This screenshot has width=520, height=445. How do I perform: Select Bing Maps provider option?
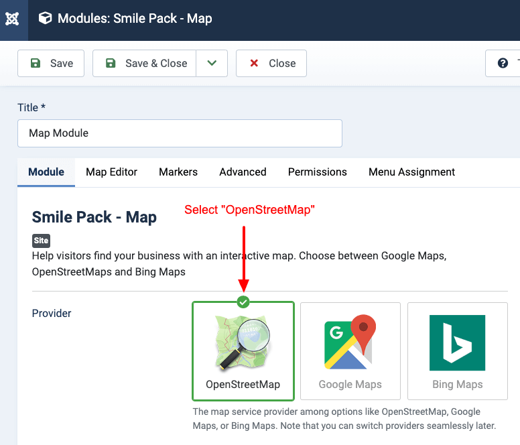pos(457,351)
